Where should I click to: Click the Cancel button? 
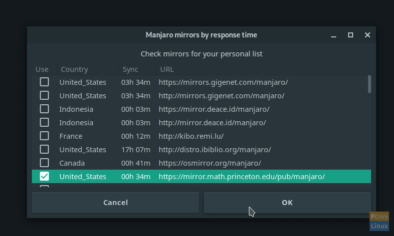pyautogui.click(x=115, y=203)
